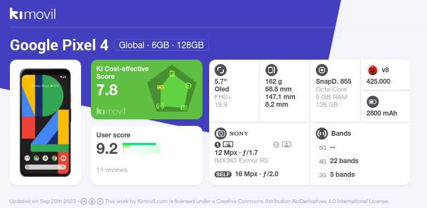Click the Kimovil logo in header
Viewport: 427px width, 208px height.
33,14
